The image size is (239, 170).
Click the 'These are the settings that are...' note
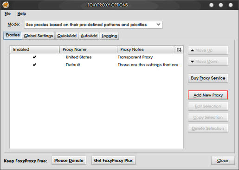(x=150, y=65)
